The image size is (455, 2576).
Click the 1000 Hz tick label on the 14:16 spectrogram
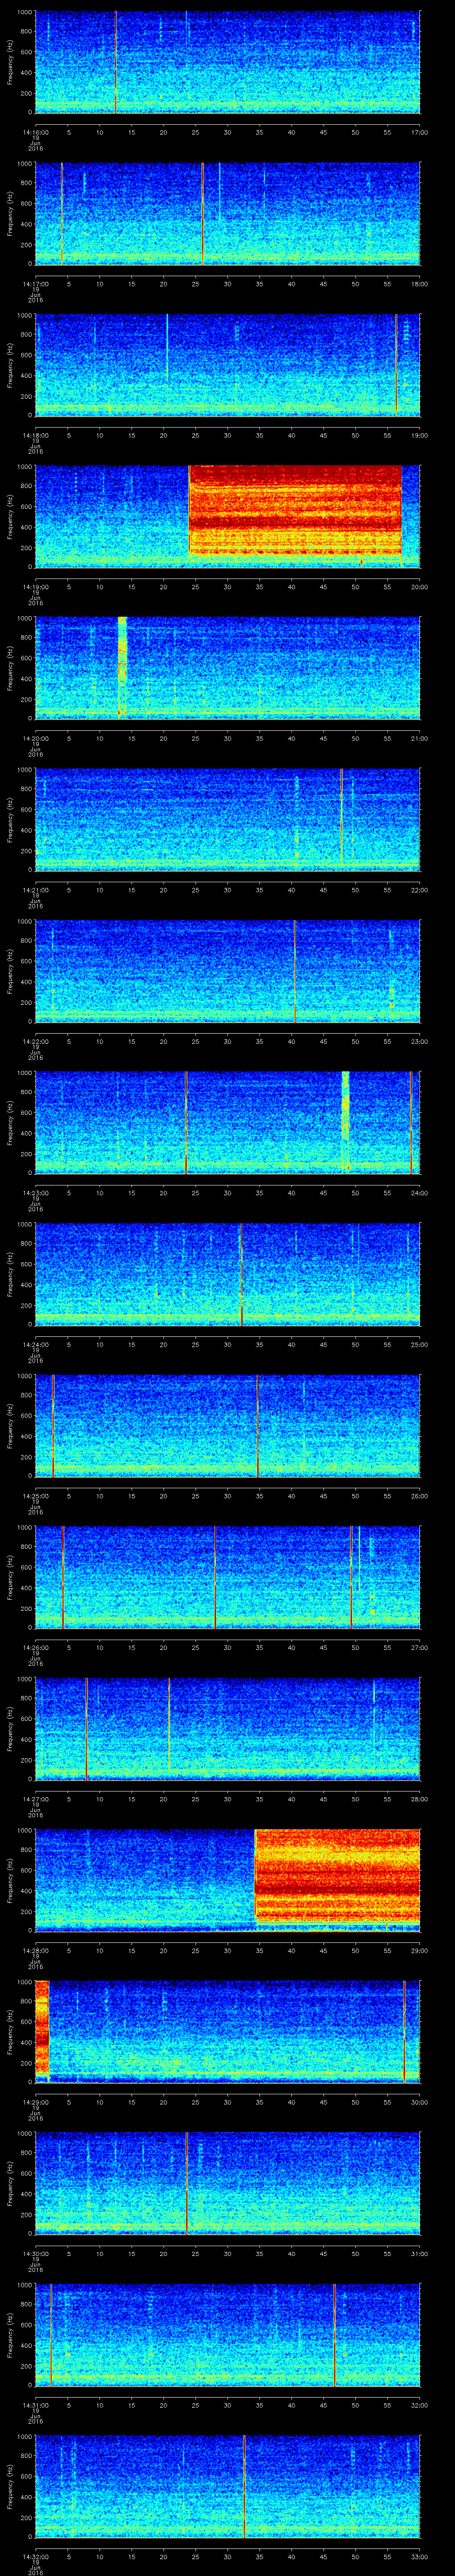pos(25,13)
